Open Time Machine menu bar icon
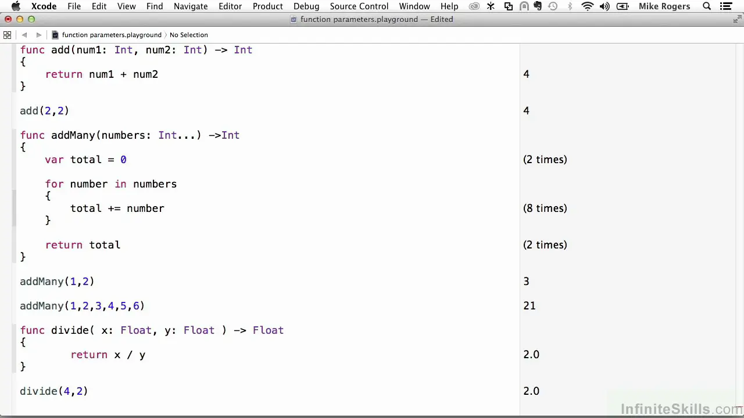Image resolution: width=744 pixels, height=418 pixels. 553,6
